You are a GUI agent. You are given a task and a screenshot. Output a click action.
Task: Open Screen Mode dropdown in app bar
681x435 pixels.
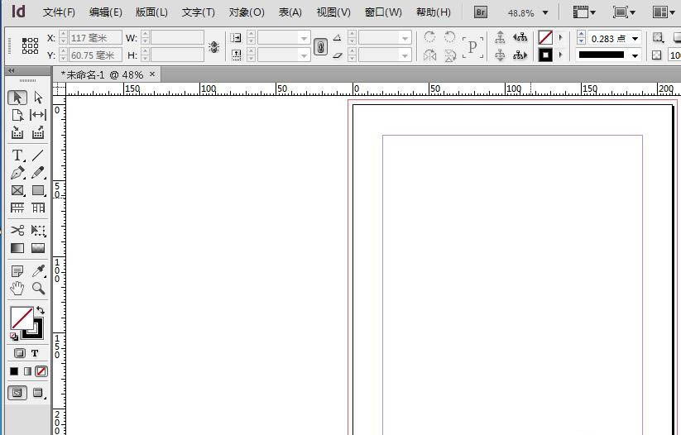(624, 12)
